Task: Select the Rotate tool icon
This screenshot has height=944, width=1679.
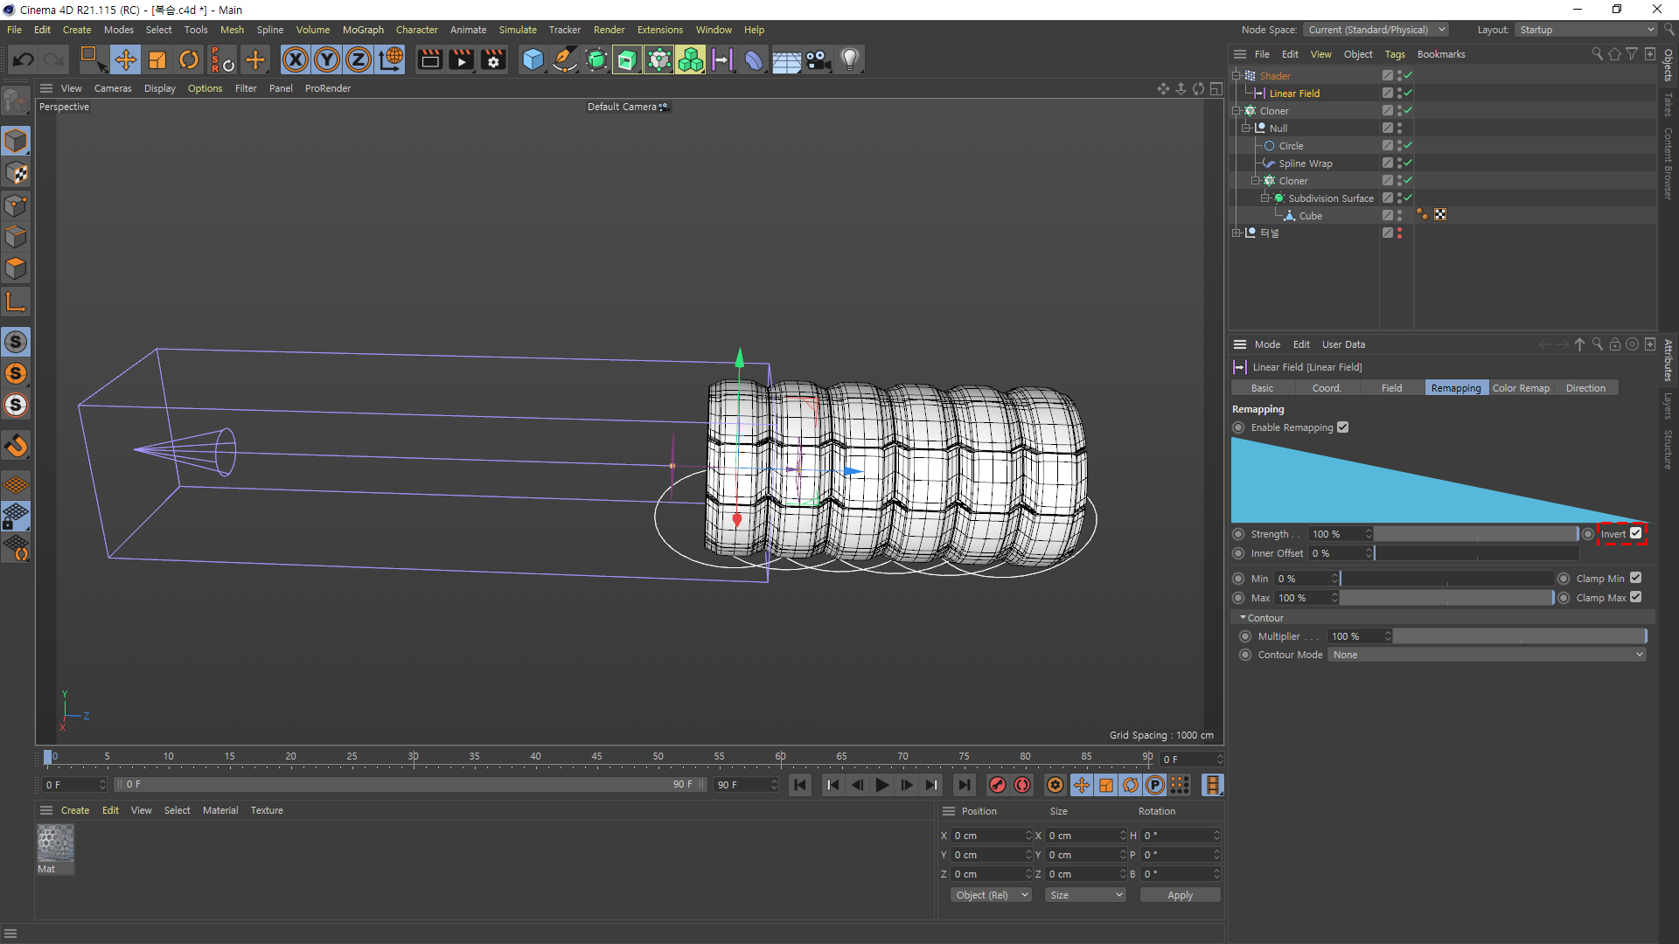Action: click(x=189, y=59)
